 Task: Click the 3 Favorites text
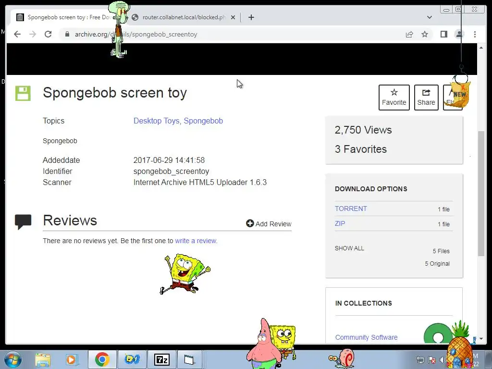(x=360, y=149)
